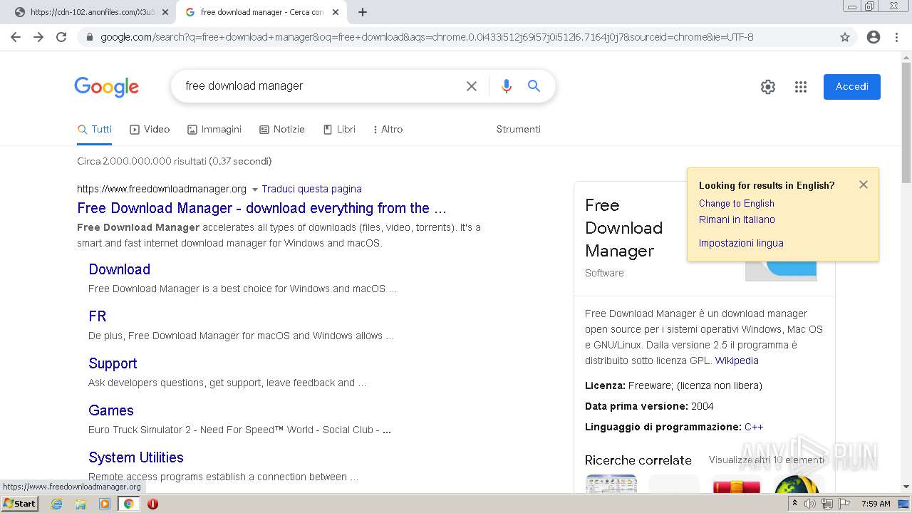Open Strumenti search tools
This screenshot has height=513, width=912.
(x=519, y=129)
